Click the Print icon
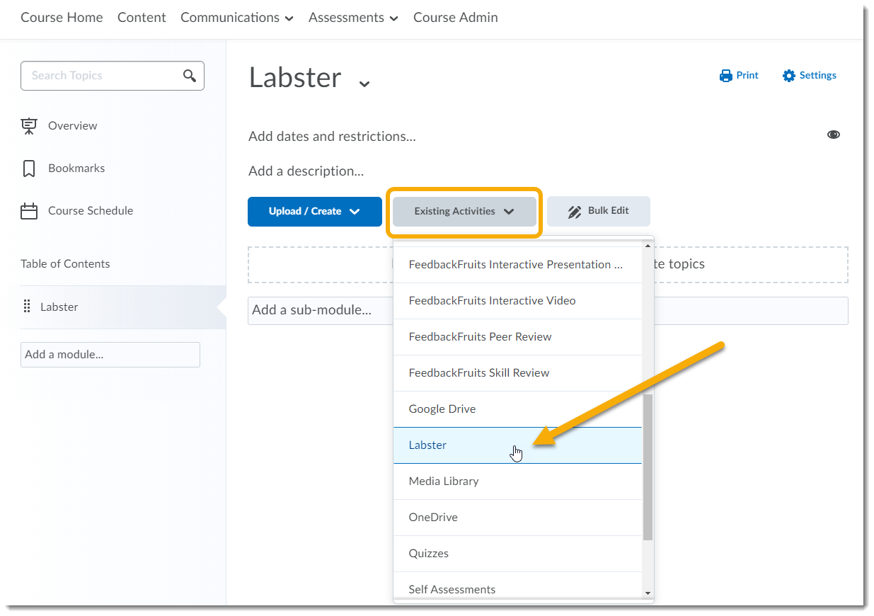The image size is (874, 616). [x=725, y=75]
